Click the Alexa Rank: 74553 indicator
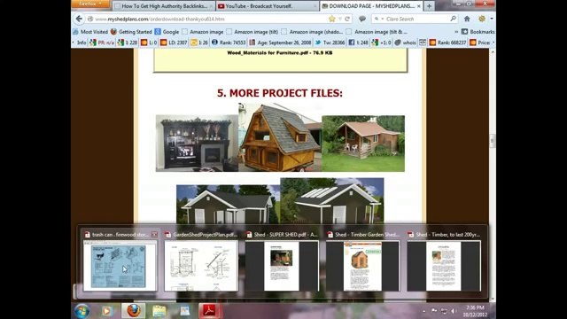This screenshot has height=319, width=567. click(229, 43)
